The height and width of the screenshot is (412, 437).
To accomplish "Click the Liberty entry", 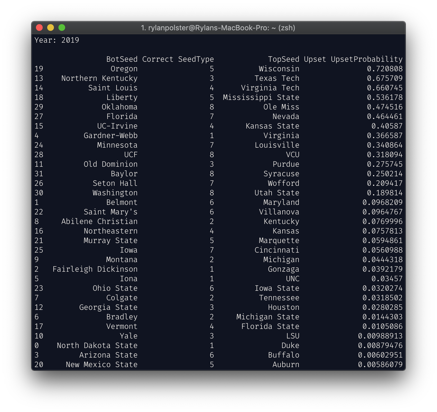I will pyautogui.click(x=122, y=97).
